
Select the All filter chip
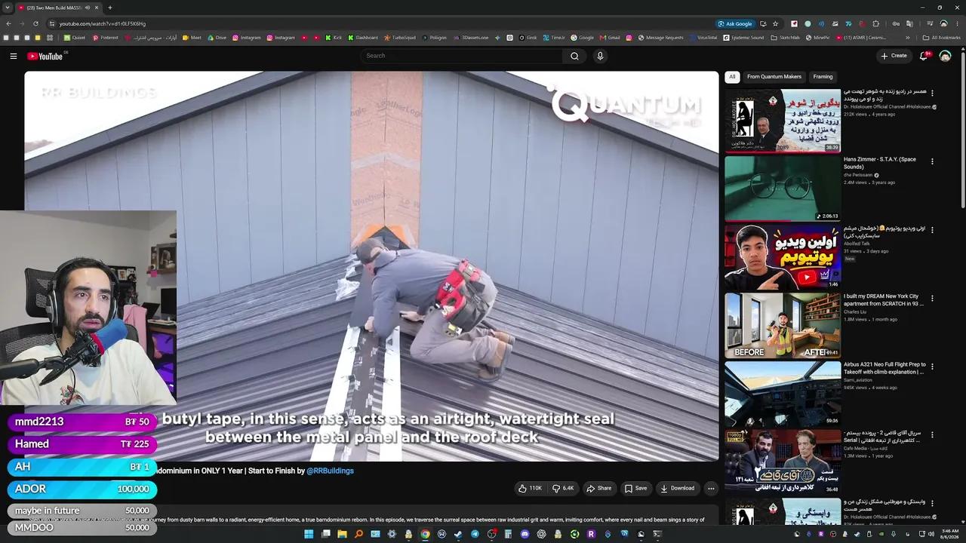(731, 77)
